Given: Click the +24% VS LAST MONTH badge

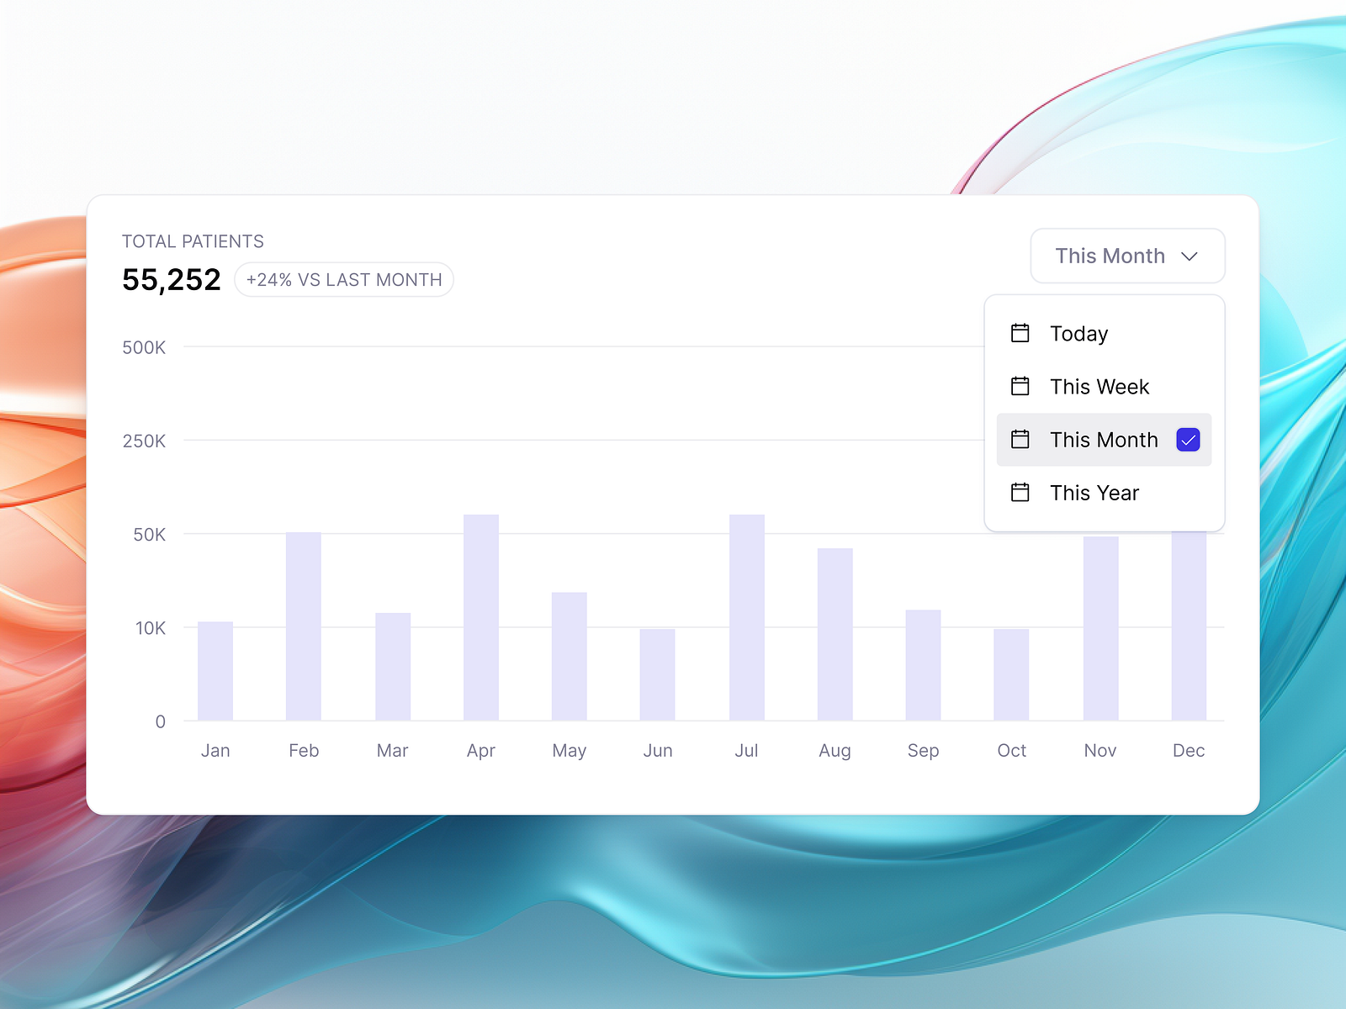Looking at the screenshot, I should click(x=344, y=280).
